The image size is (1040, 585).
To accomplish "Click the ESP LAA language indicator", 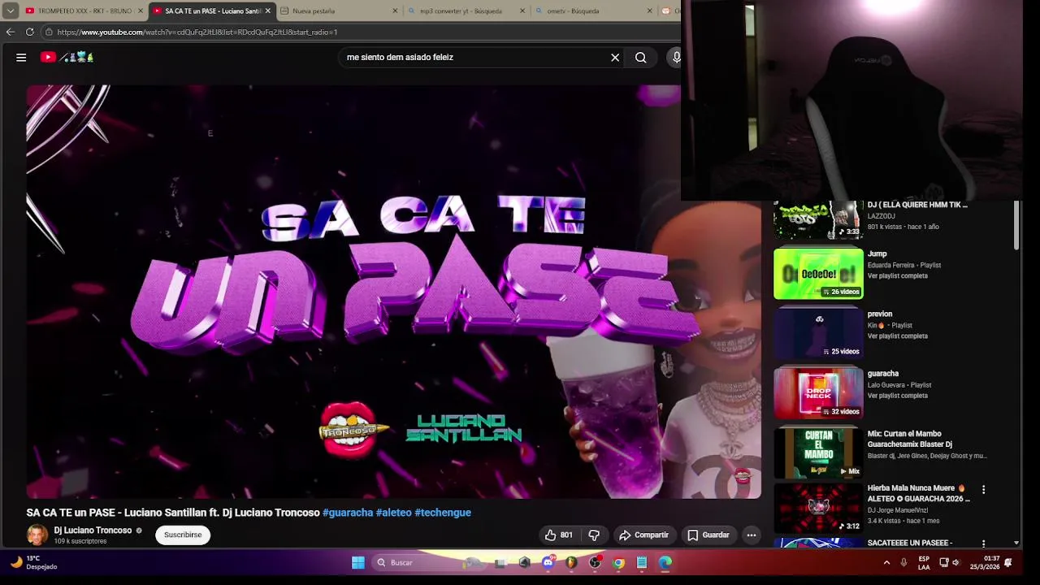I will coord(924,563).
